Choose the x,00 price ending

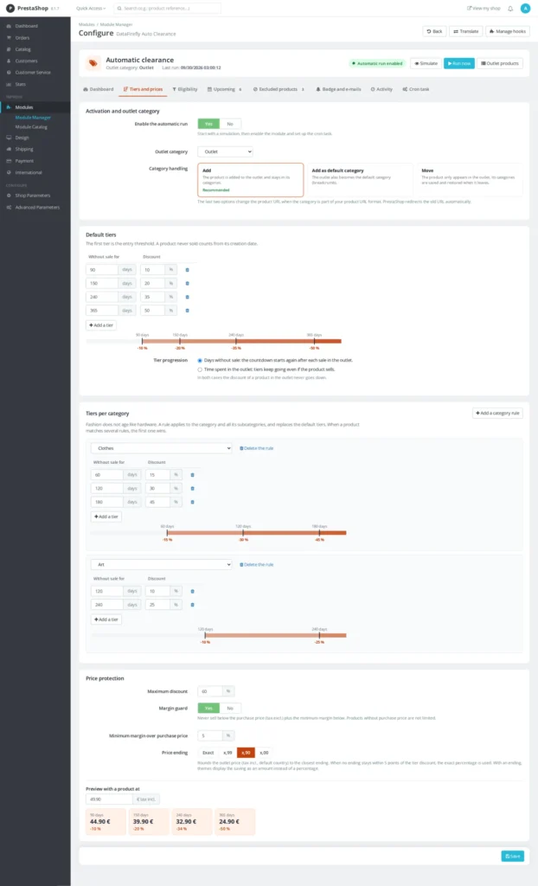(264, 753)
